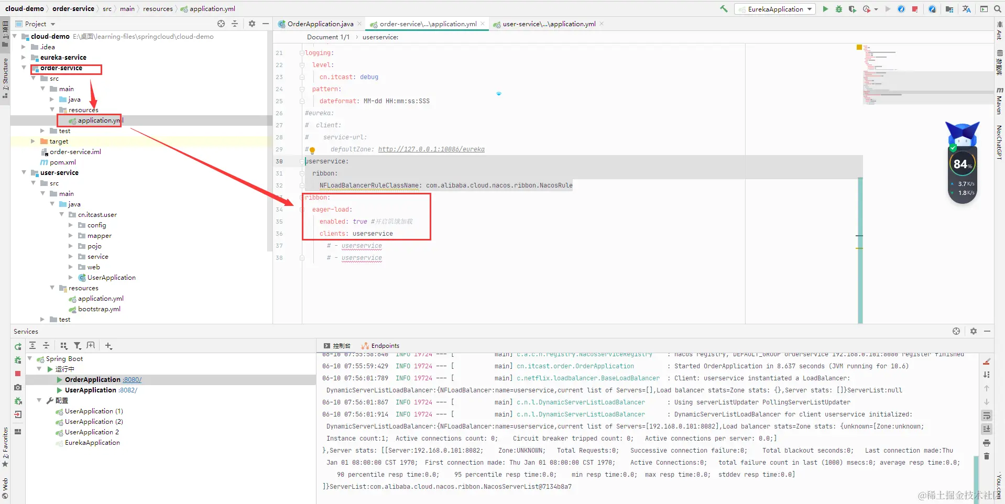
Task: Click the http://127.0.0.1:10086/eureka URL
Action: (431, 149)
